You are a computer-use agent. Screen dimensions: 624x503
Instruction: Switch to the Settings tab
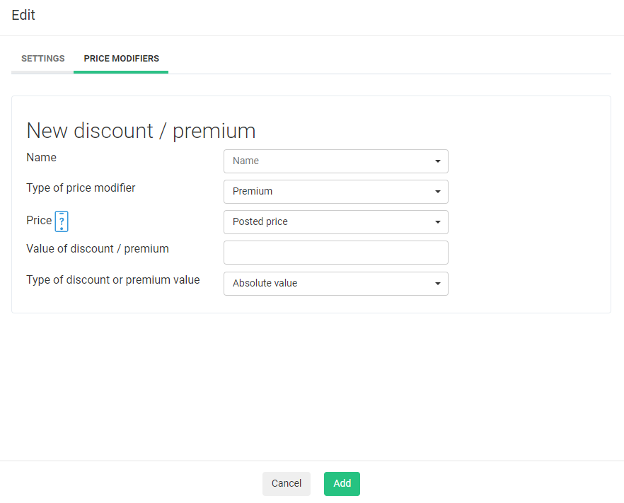pyautogui.click(x=42, y=59)
